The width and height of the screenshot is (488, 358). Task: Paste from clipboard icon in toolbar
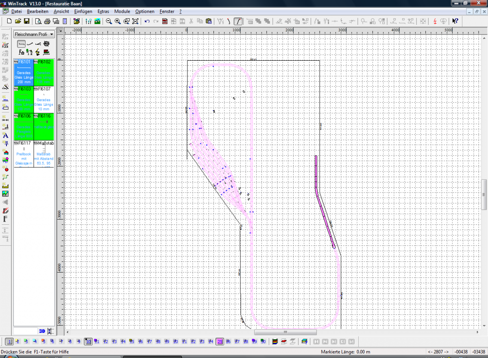(209, 21)
